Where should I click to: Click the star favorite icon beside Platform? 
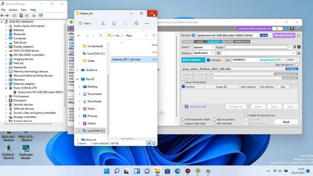coord(219,53)
